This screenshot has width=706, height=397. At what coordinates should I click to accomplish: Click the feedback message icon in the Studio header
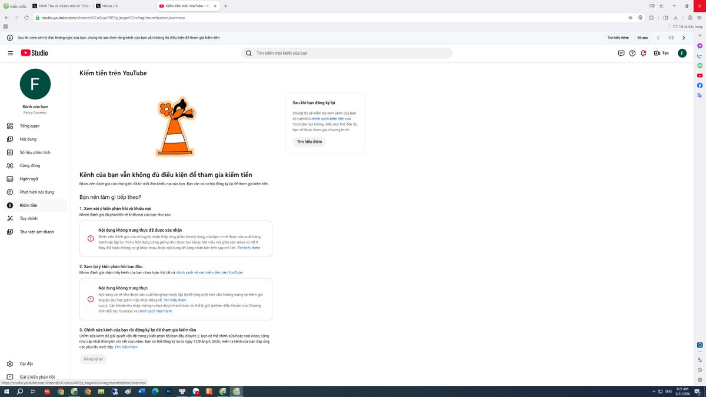[621, 53]
